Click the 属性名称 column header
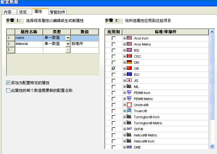 point(29,32)
